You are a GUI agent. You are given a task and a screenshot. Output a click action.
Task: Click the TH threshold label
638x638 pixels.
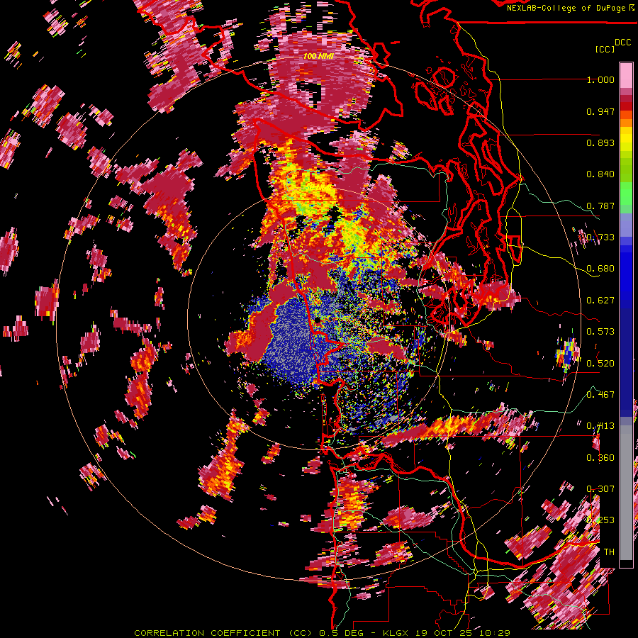(609, 552)
